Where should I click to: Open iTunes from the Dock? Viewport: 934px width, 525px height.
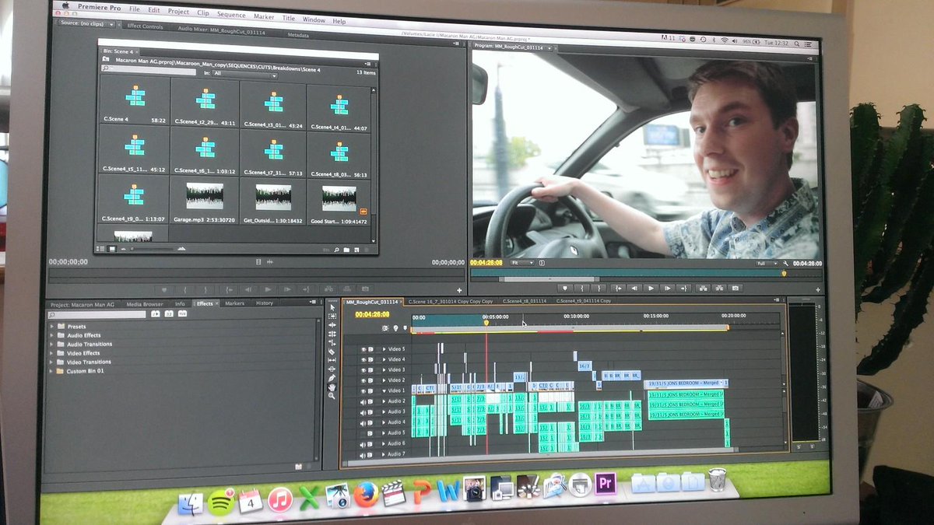pos(279,499)
